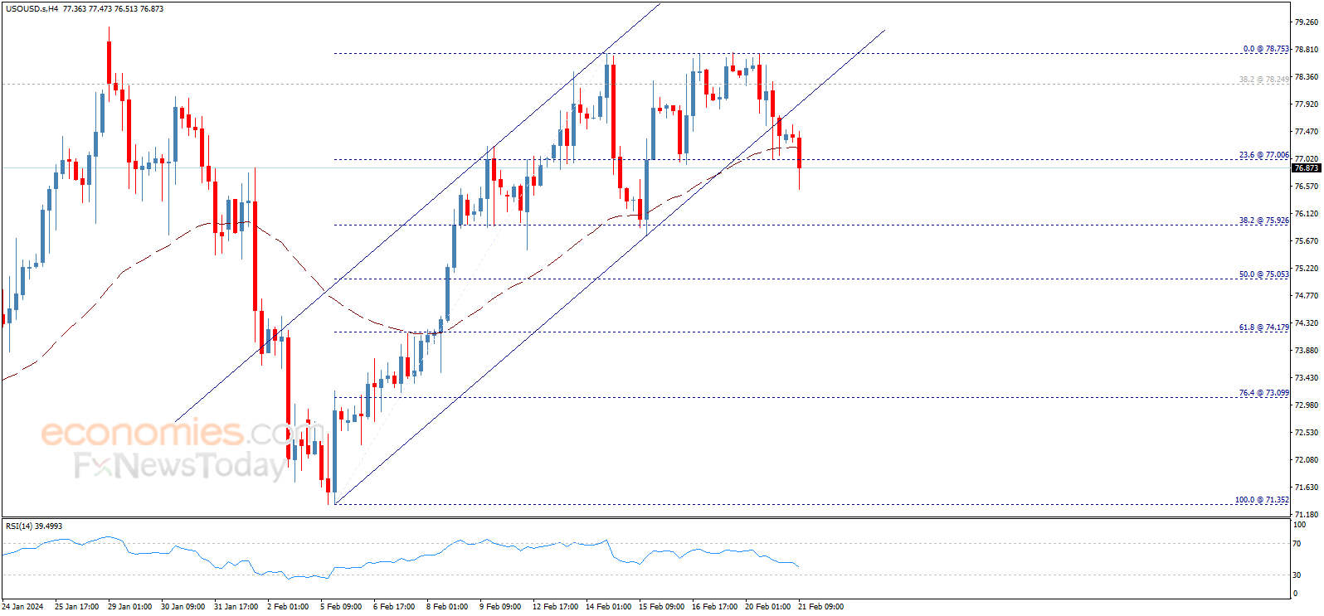Click the 50.0 @ 75.053 retracement label
This screenshot has width=1324, height=616.
1264,274
